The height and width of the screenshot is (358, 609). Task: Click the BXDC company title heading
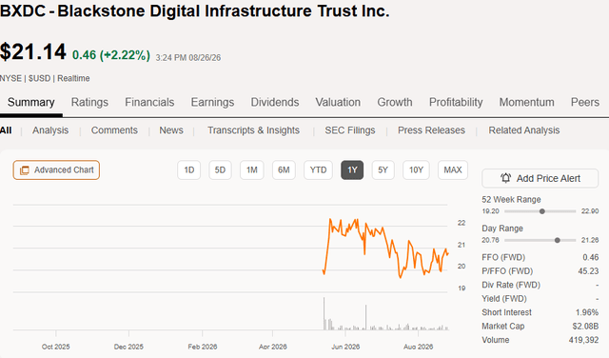(194, 10)
